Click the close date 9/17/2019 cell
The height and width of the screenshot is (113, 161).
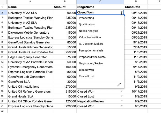click(136, 67)
